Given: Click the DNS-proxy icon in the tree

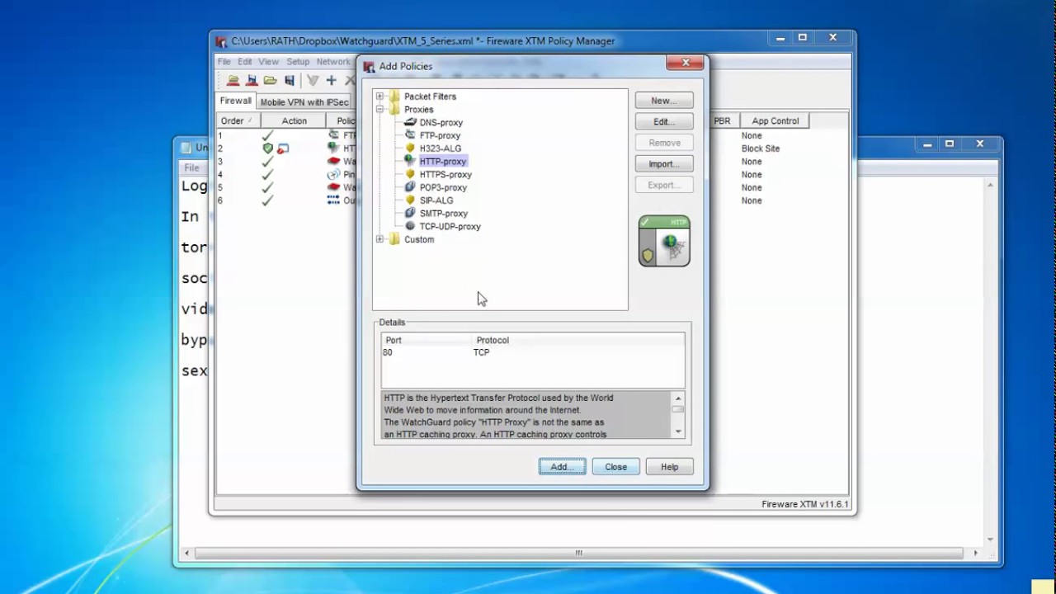Looking at the screenshot, I should [x=410, y=122].
